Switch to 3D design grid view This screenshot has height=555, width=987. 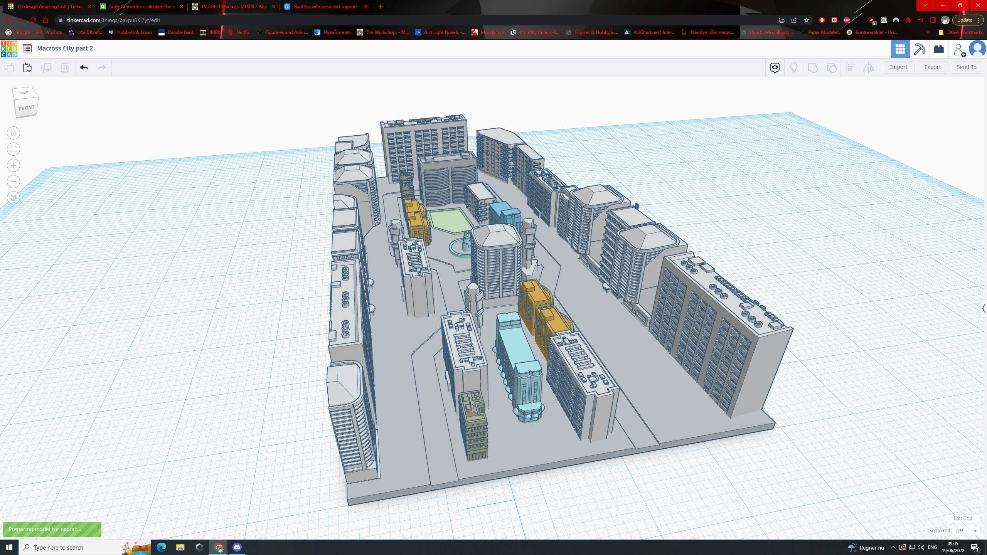[x=900, y=49]
